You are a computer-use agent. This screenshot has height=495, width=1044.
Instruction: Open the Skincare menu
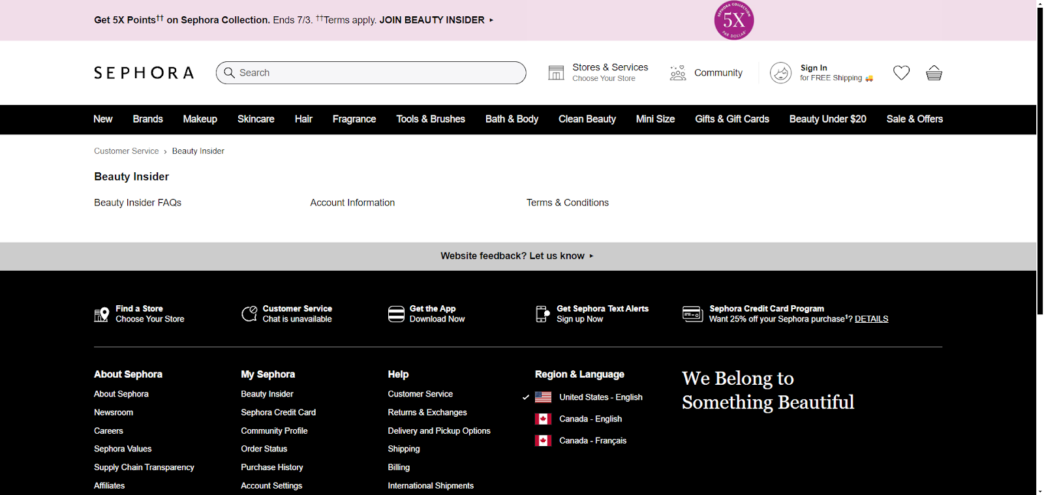coord(256,119)
